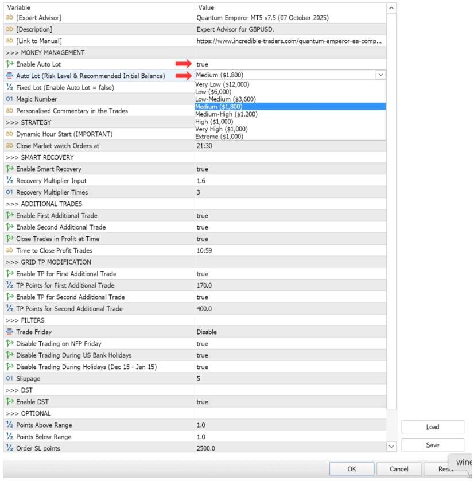This screenshot has width=474, height=481.
Task: Click the Reset button
Action: pos(446,469)
